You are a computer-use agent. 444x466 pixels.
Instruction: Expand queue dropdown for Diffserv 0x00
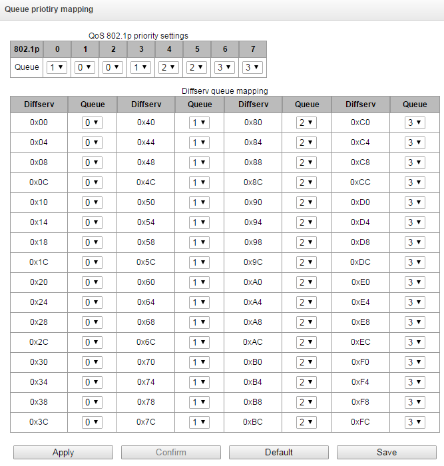pos(92,123)
